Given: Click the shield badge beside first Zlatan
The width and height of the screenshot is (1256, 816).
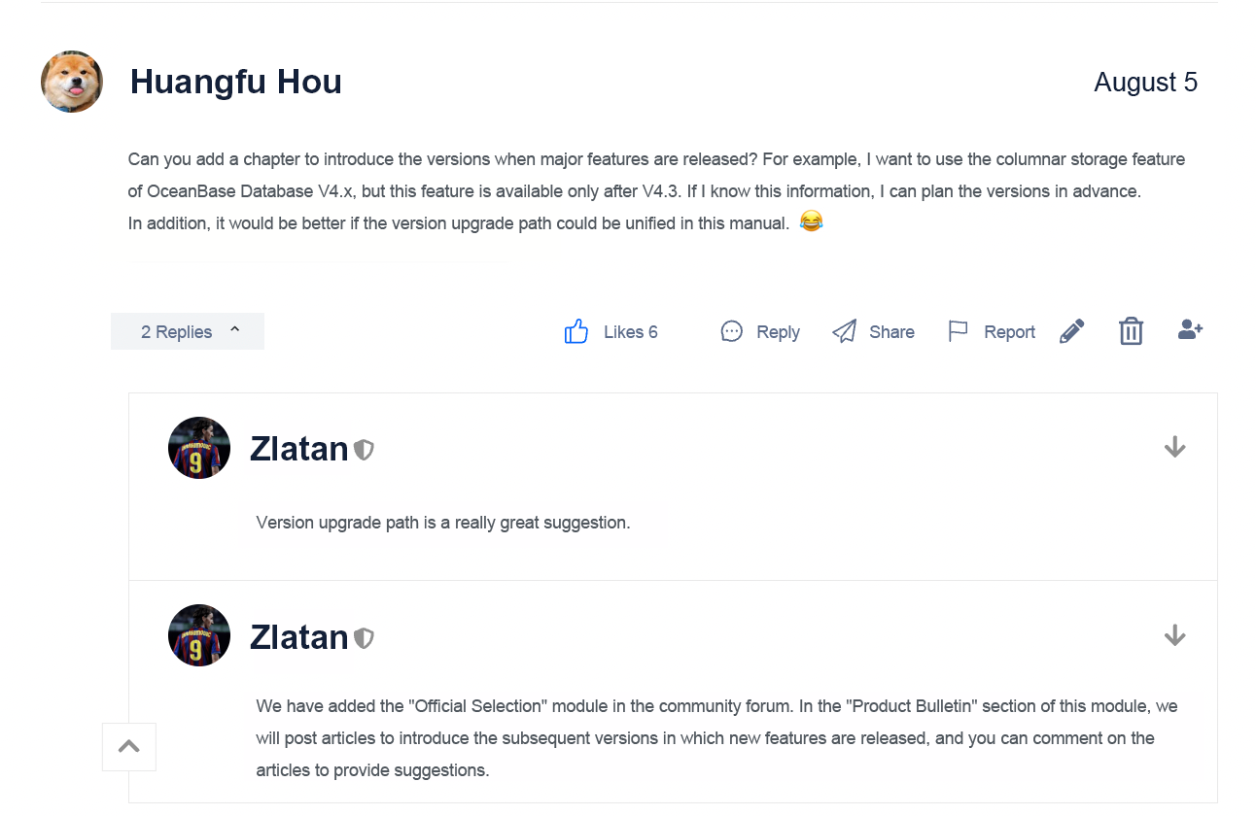Looking at the screenshot, I should click(x=364, y=450).
